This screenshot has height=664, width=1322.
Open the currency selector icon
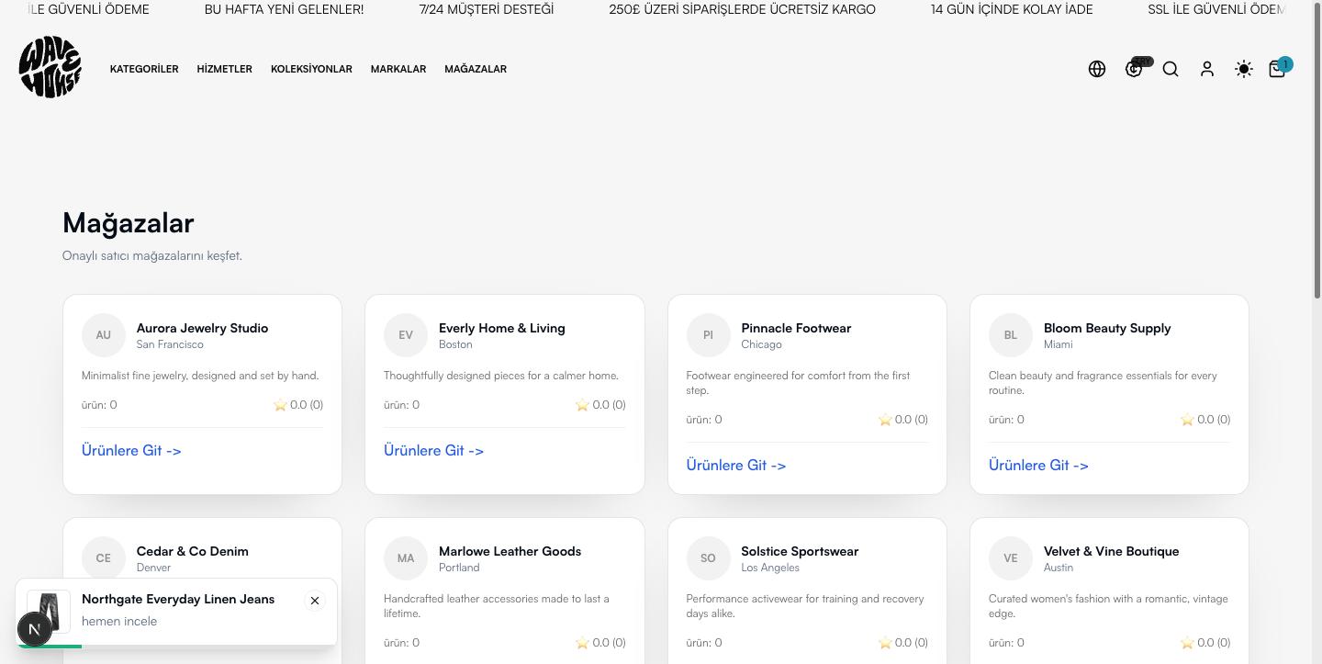(1134, 69)
